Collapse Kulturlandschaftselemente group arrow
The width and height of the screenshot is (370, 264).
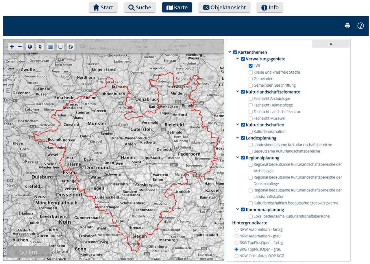pos(238,92)
